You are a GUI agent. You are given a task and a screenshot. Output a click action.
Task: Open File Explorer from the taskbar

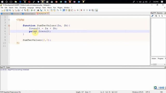(x=16, y=2)
